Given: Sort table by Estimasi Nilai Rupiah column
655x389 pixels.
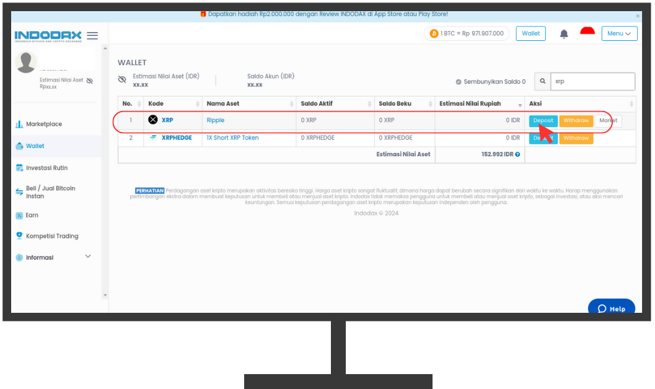Looking at the screenshot, I should (519, 104).
